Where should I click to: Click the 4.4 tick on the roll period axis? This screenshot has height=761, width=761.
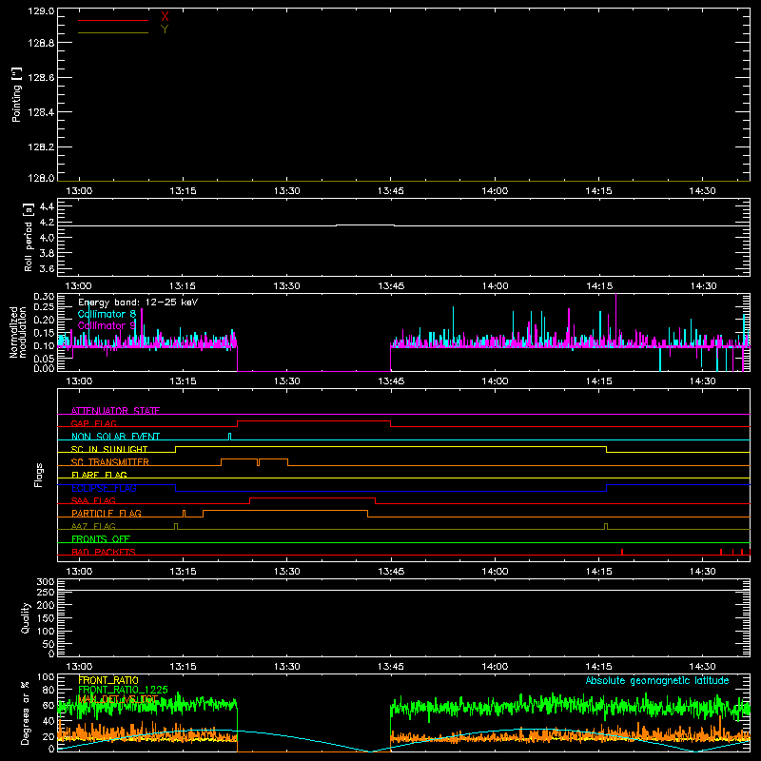click(47, 206)
